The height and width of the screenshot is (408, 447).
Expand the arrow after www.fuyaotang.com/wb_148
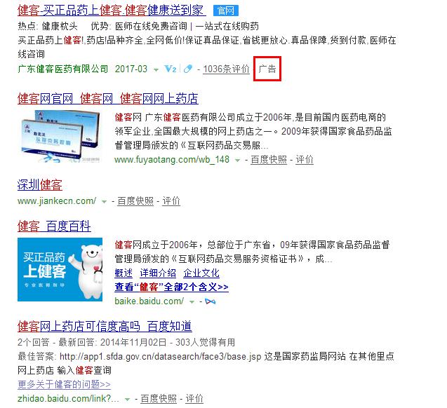237,161
